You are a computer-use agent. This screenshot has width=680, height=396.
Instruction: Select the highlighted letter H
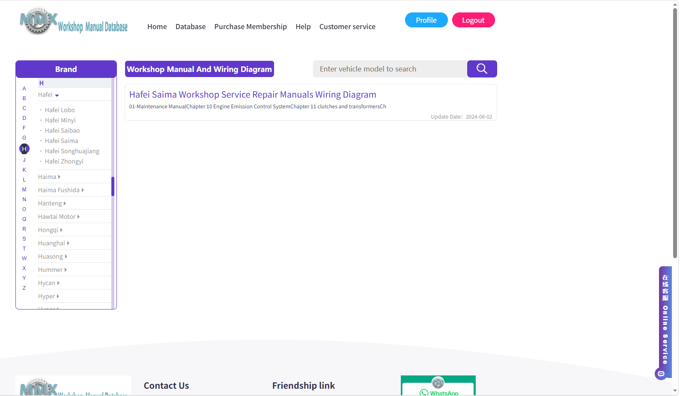pos(24,149)
